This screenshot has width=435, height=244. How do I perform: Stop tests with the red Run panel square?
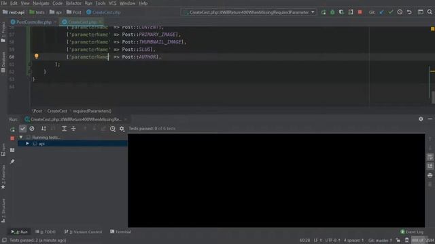point(12,138)
